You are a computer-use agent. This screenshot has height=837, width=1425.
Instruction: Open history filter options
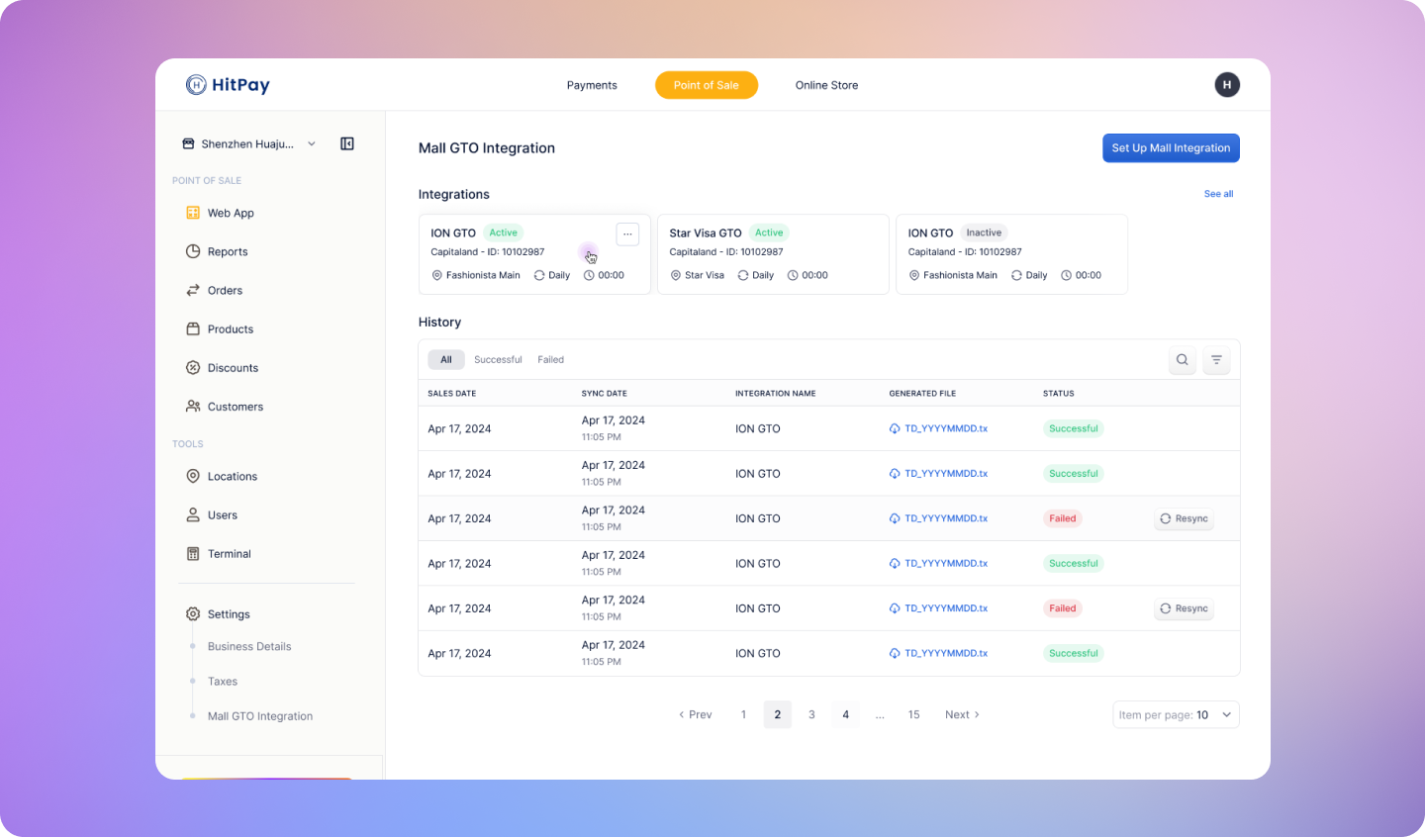coord(1216,360)
